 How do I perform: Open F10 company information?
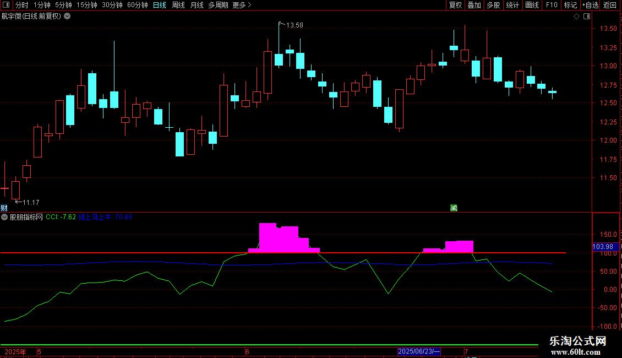[552, 5]
